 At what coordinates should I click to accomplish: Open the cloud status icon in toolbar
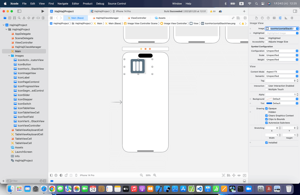pyautogui.click(x=220, y=11)
